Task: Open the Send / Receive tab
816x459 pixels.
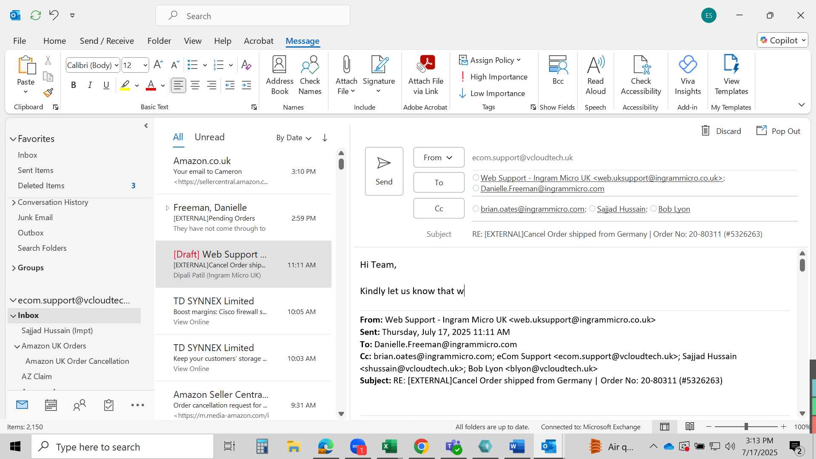Action: [x=107, y=41]
